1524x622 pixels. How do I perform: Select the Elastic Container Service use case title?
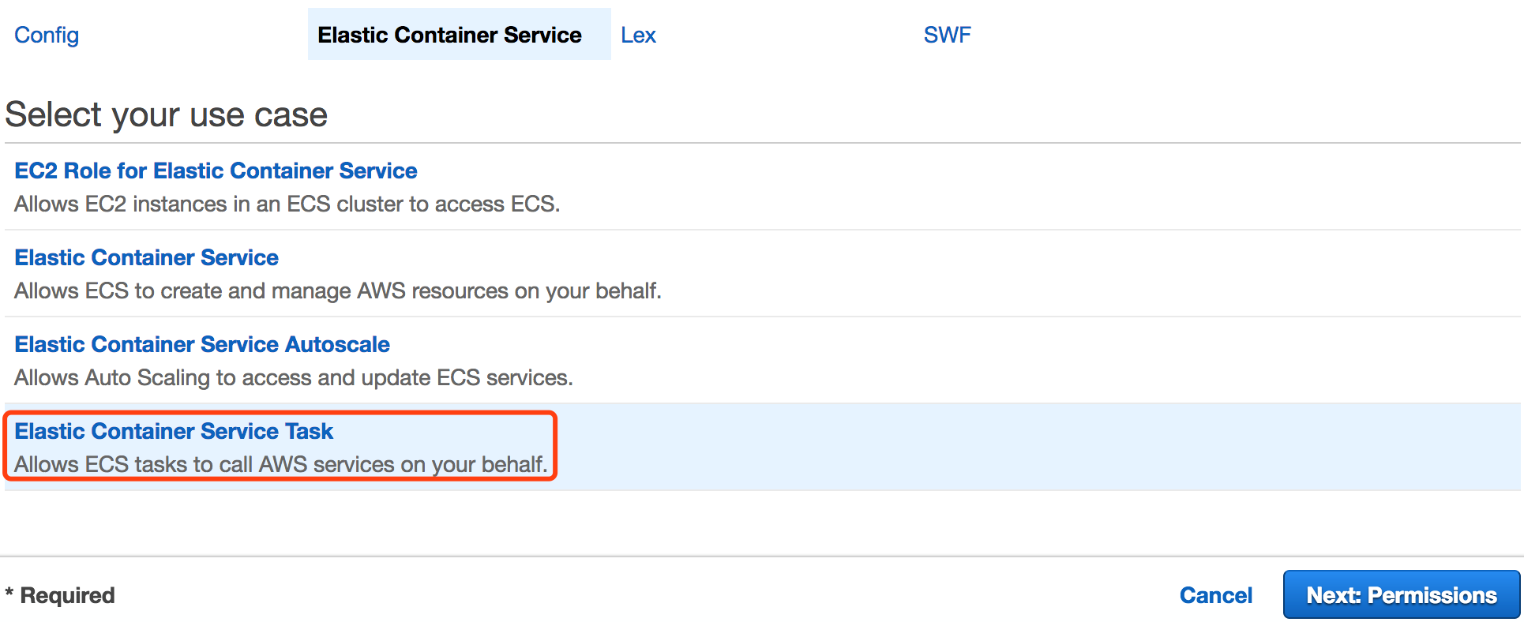pyautogui.click(x=146, y=257)
